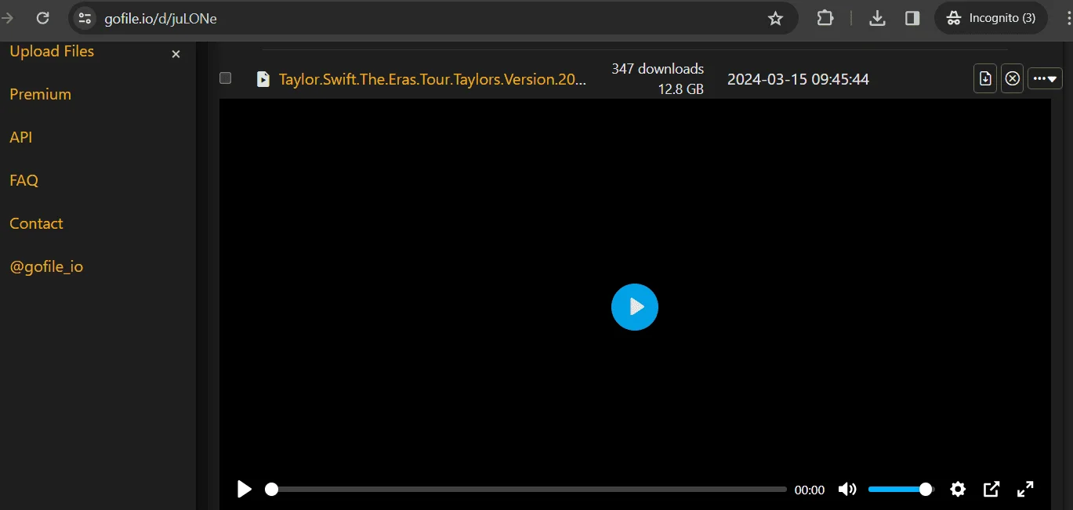Bookmark this page with the star icon
The height and width of the screenshot is (510, 1073).
775,19
